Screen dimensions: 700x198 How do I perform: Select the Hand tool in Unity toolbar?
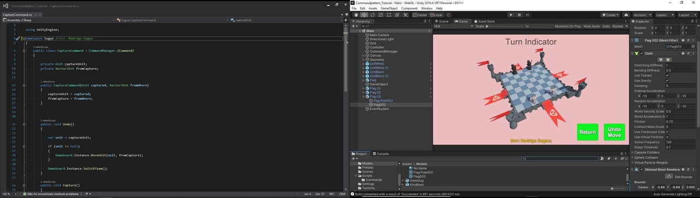[x=356, y=15]
